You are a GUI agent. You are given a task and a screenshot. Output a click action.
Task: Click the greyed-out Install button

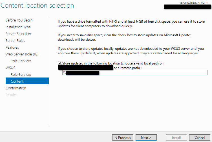click(x=176, y=137)
